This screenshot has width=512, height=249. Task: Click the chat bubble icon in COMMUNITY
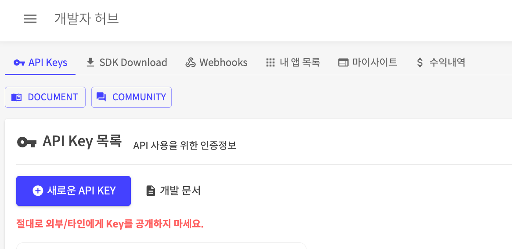(101, 97)
